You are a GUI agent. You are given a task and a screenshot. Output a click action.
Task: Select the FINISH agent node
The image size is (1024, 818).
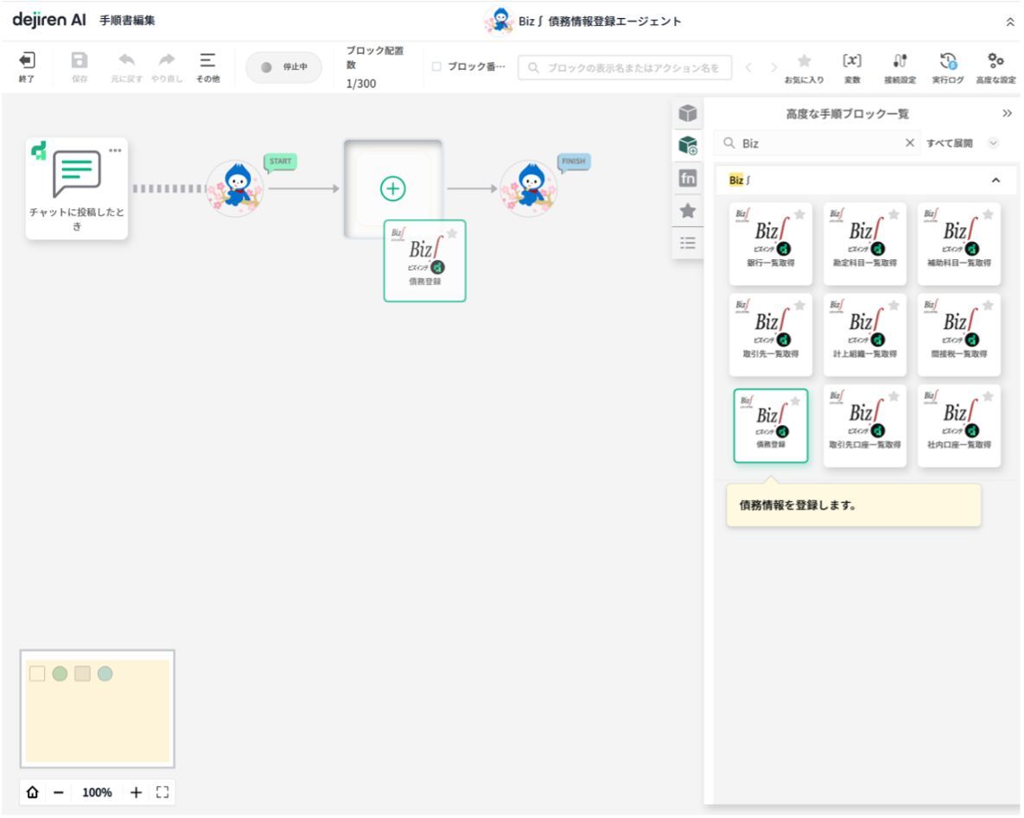[x=530, y=188]
